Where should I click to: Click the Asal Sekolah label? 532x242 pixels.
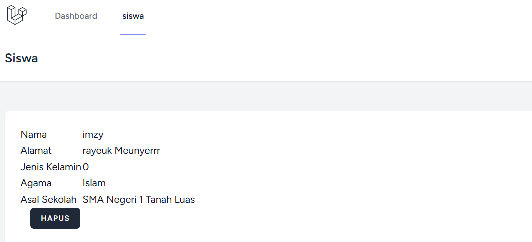coord(49,200)
